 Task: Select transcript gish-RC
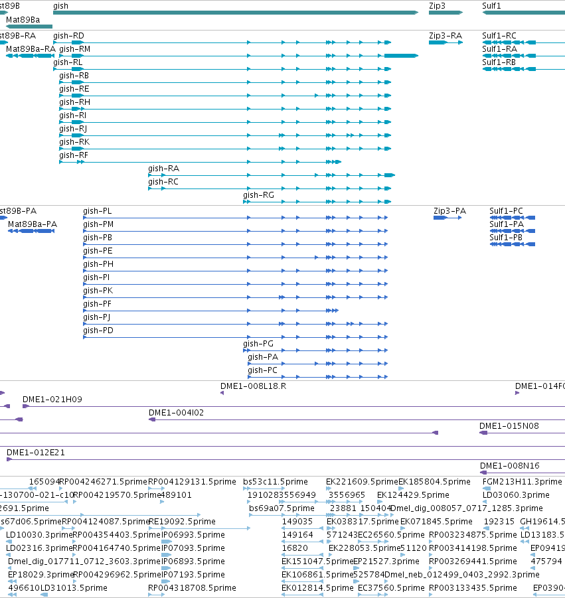270,188
